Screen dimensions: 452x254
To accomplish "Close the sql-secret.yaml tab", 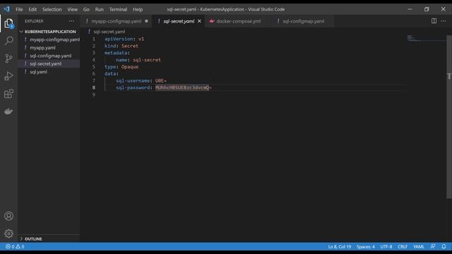I will pos(199,21).
